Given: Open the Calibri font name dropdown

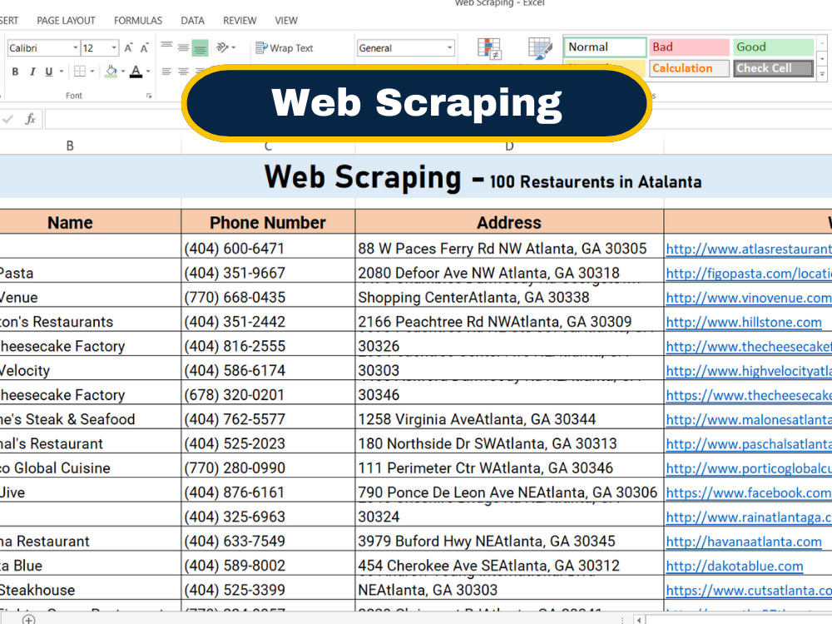Looking at the screenshot, I should click(76, 47).
